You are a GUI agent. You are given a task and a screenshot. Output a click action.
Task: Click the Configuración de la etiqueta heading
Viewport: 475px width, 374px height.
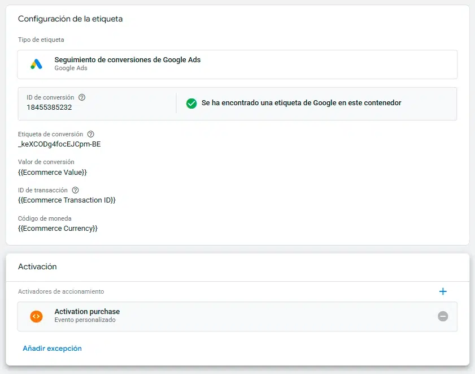[x=70, y=19]
